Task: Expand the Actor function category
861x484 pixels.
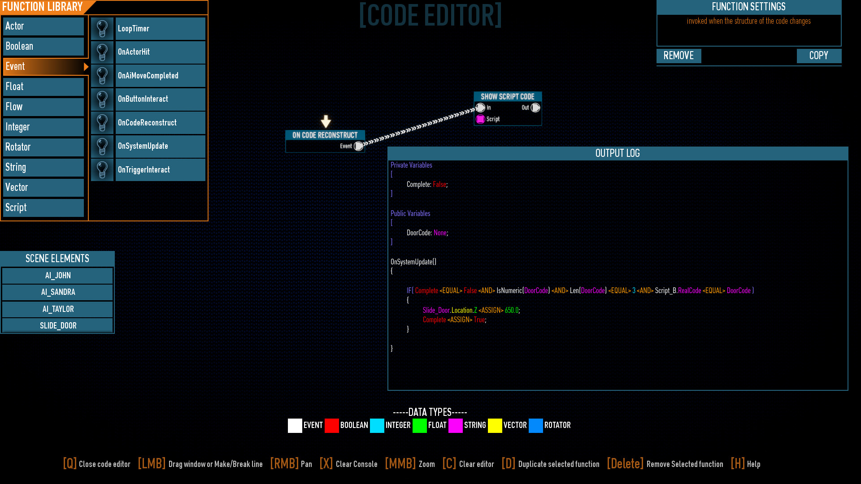Action: coord(43,26)
